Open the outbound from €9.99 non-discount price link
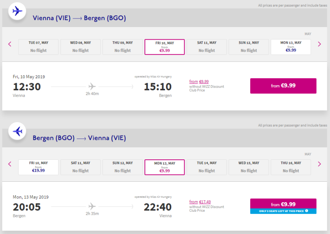This screenshot has height=234, width=330. [199, 82]
